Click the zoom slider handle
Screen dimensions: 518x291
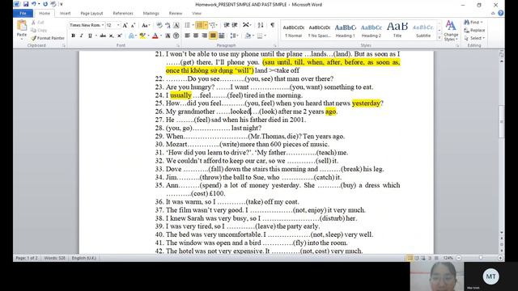click(x=481, y=258)
